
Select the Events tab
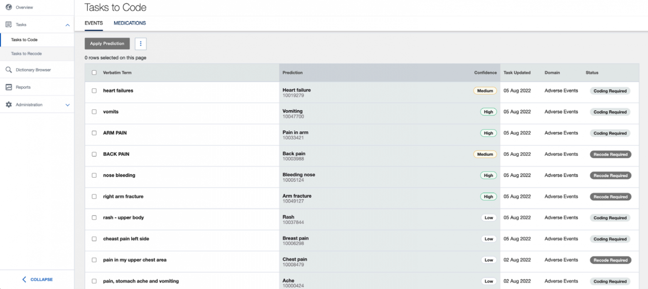point(93,23)
